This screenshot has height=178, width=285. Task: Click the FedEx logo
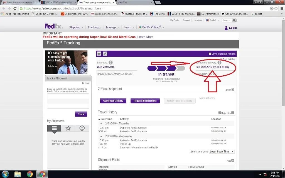[54, 26]
